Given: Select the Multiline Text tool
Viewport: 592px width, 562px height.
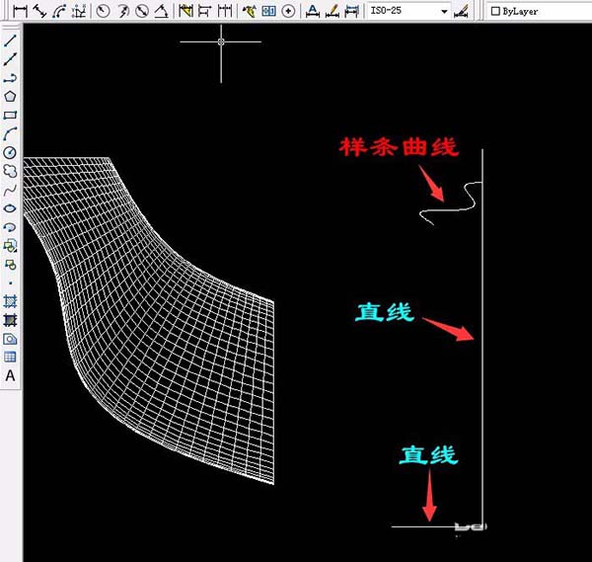Looking at the screenshot, I should tap(10, 375).
